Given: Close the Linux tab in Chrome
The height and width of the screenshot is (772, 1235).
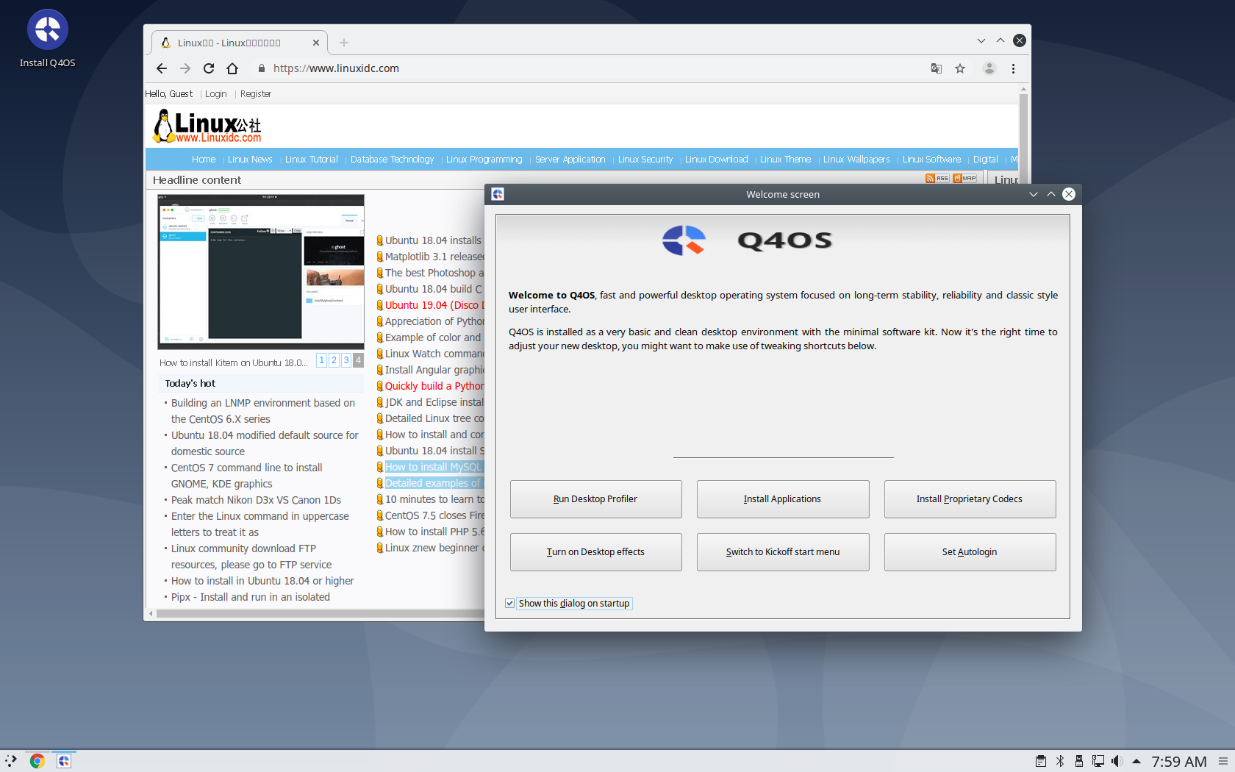Looking at the screenshot, I should (x=316, y=43).
